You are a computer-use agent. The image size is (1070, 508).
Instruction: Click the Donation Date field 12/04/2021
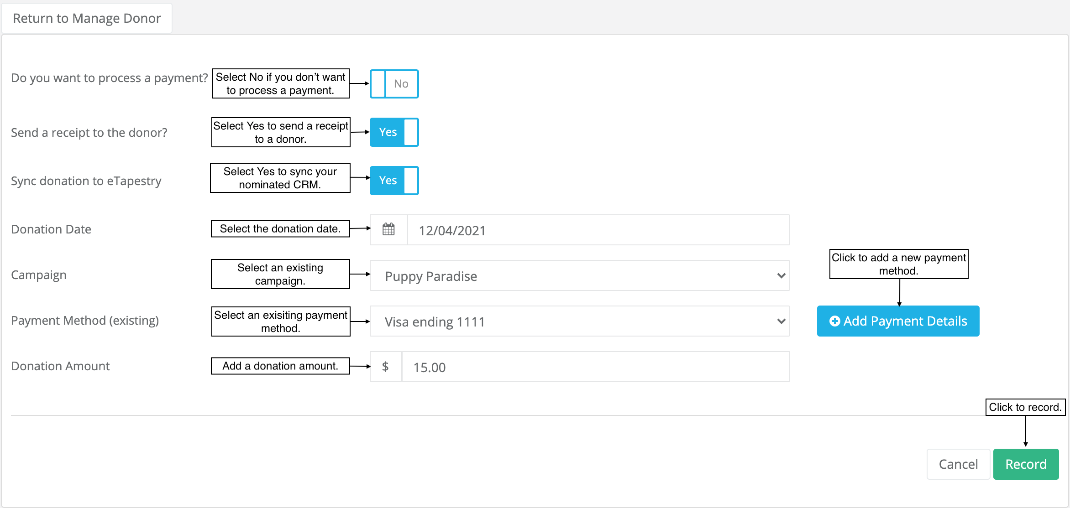click(598, 230)
